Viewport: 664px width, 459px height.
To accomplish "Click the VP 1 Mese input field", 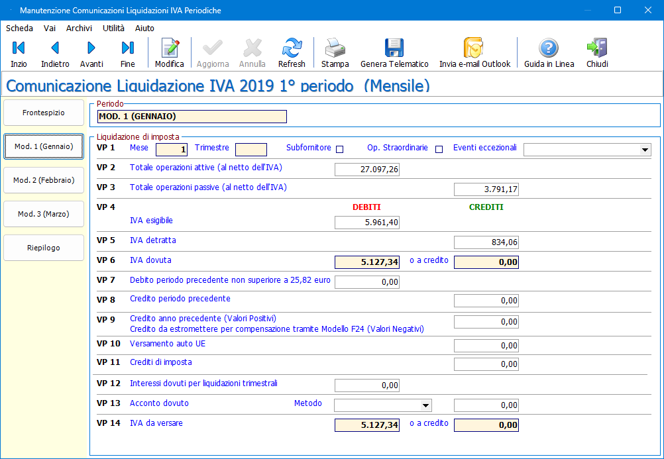I will (172, 150).
